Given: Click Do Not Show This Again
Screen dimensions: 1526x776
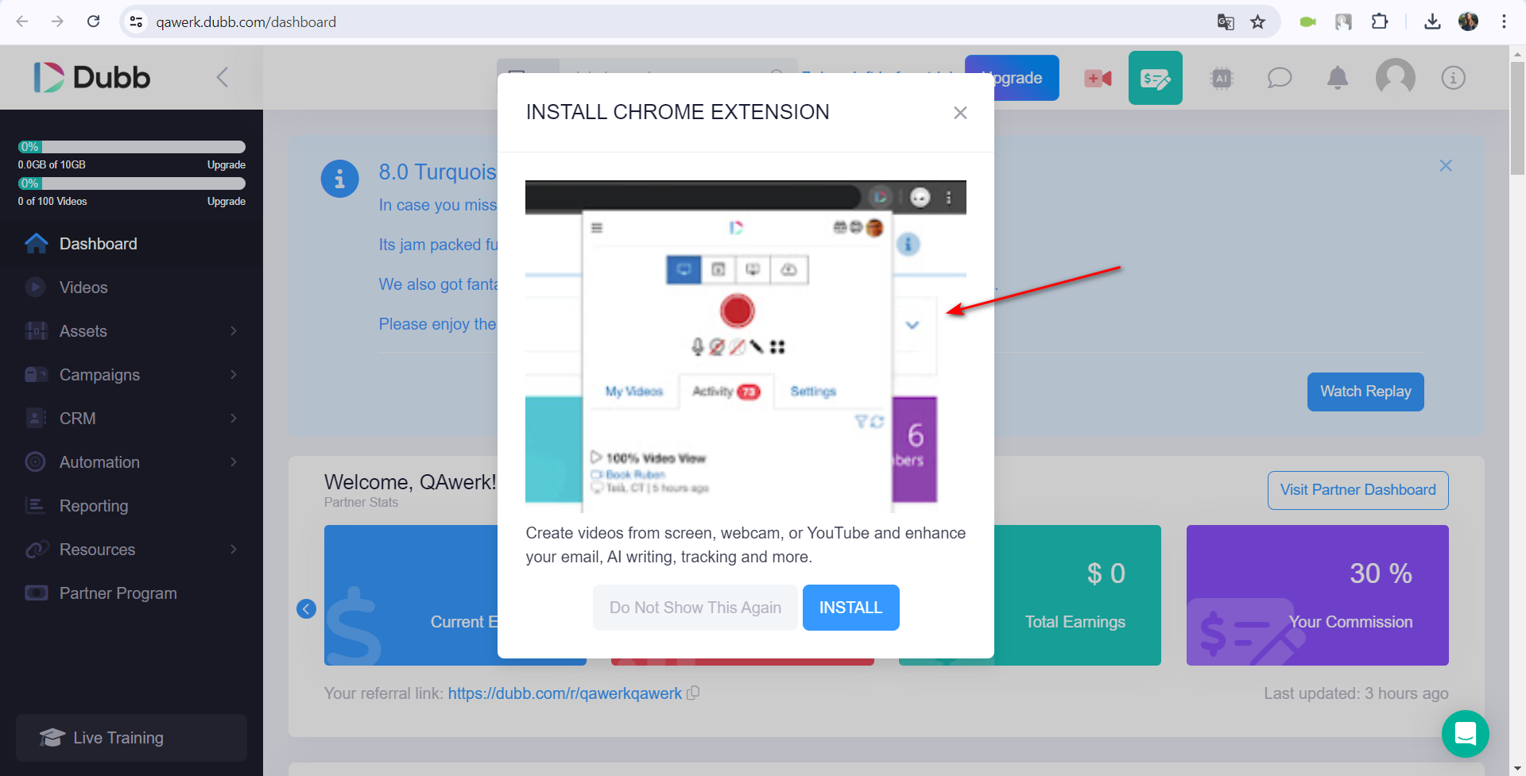Looking at the screenshot, I should [x=695, y=608].
